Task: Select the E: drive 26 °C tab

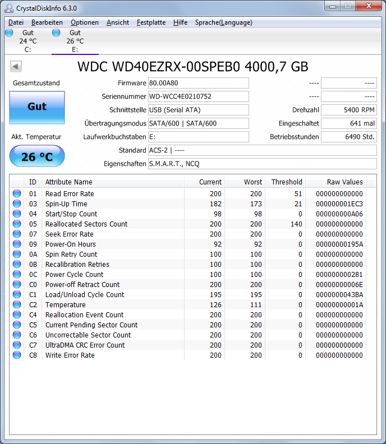Action: pos(75,41)
